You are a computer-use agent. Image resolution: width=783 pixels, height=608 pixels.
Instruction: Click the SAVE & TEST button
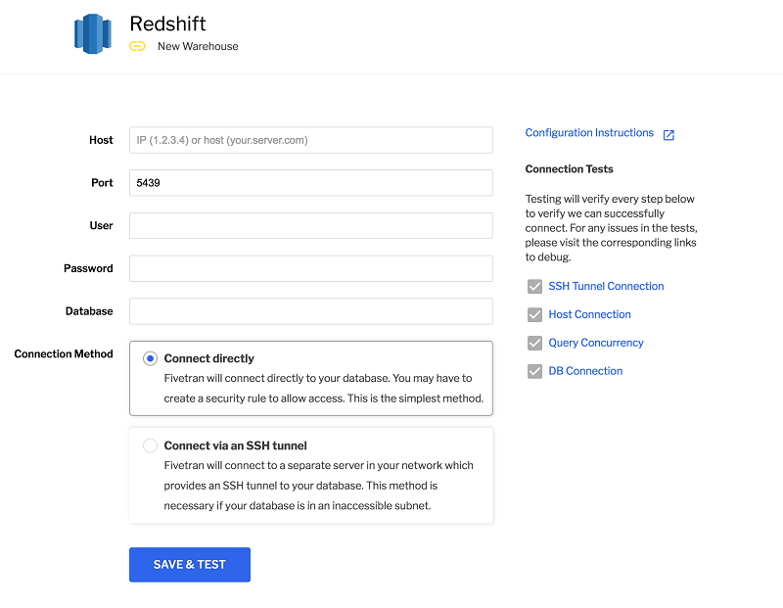point(190,565)
